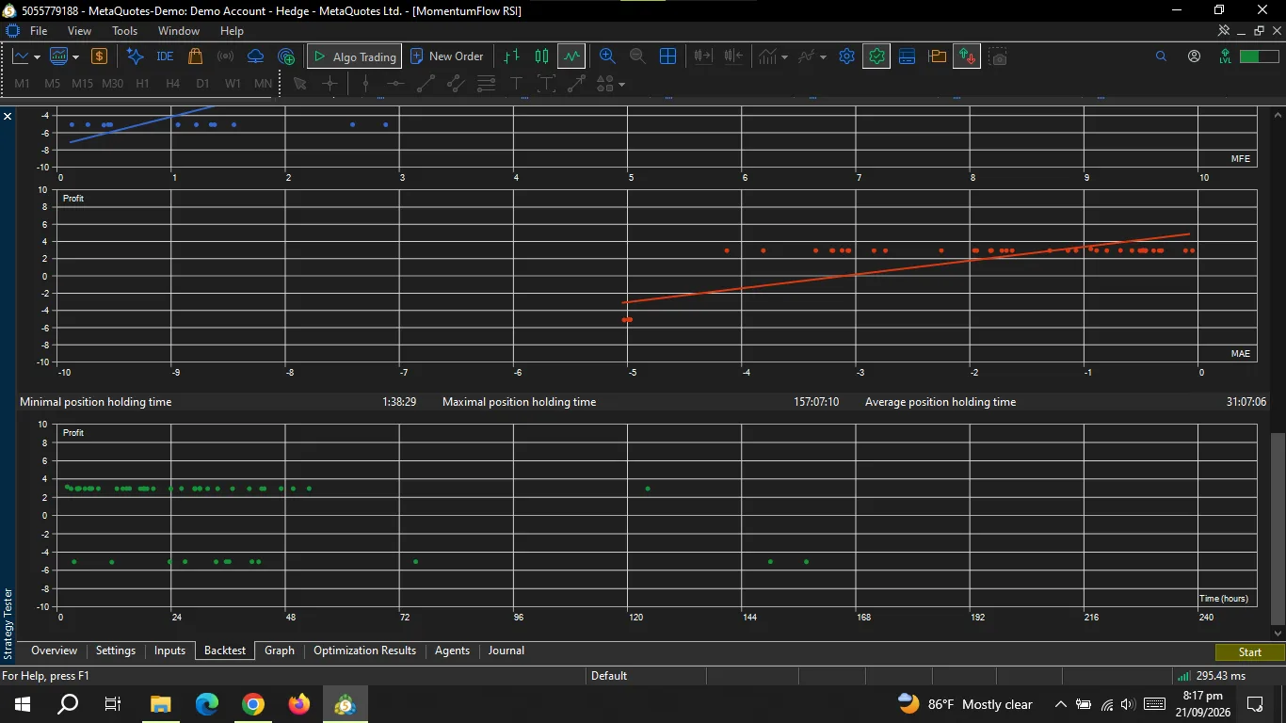Image resolution: width=1286 pixels, height=723 pixels.
Task: Open Firefox from the taskbar
Action: [x=298, y=704]
